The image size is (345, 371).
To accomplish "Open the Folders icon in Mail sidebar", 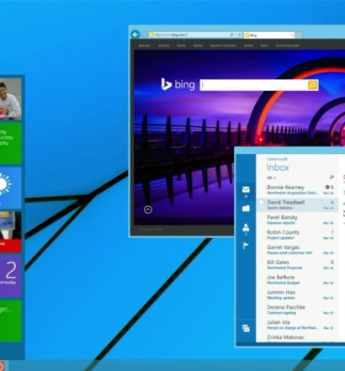I will pyautogui.click(x=246, y=208).
